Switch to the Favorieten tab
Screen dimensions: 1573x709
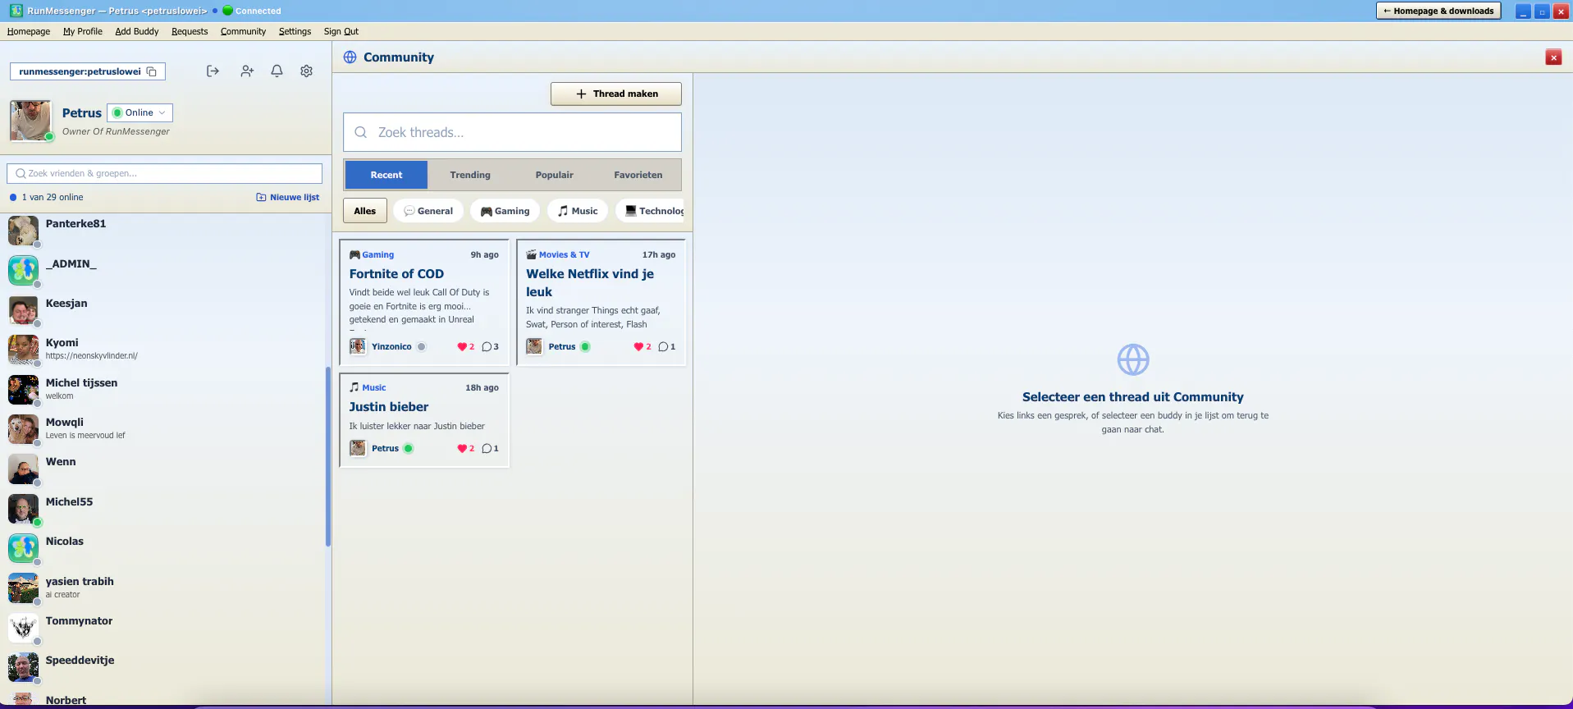(638, 175)
